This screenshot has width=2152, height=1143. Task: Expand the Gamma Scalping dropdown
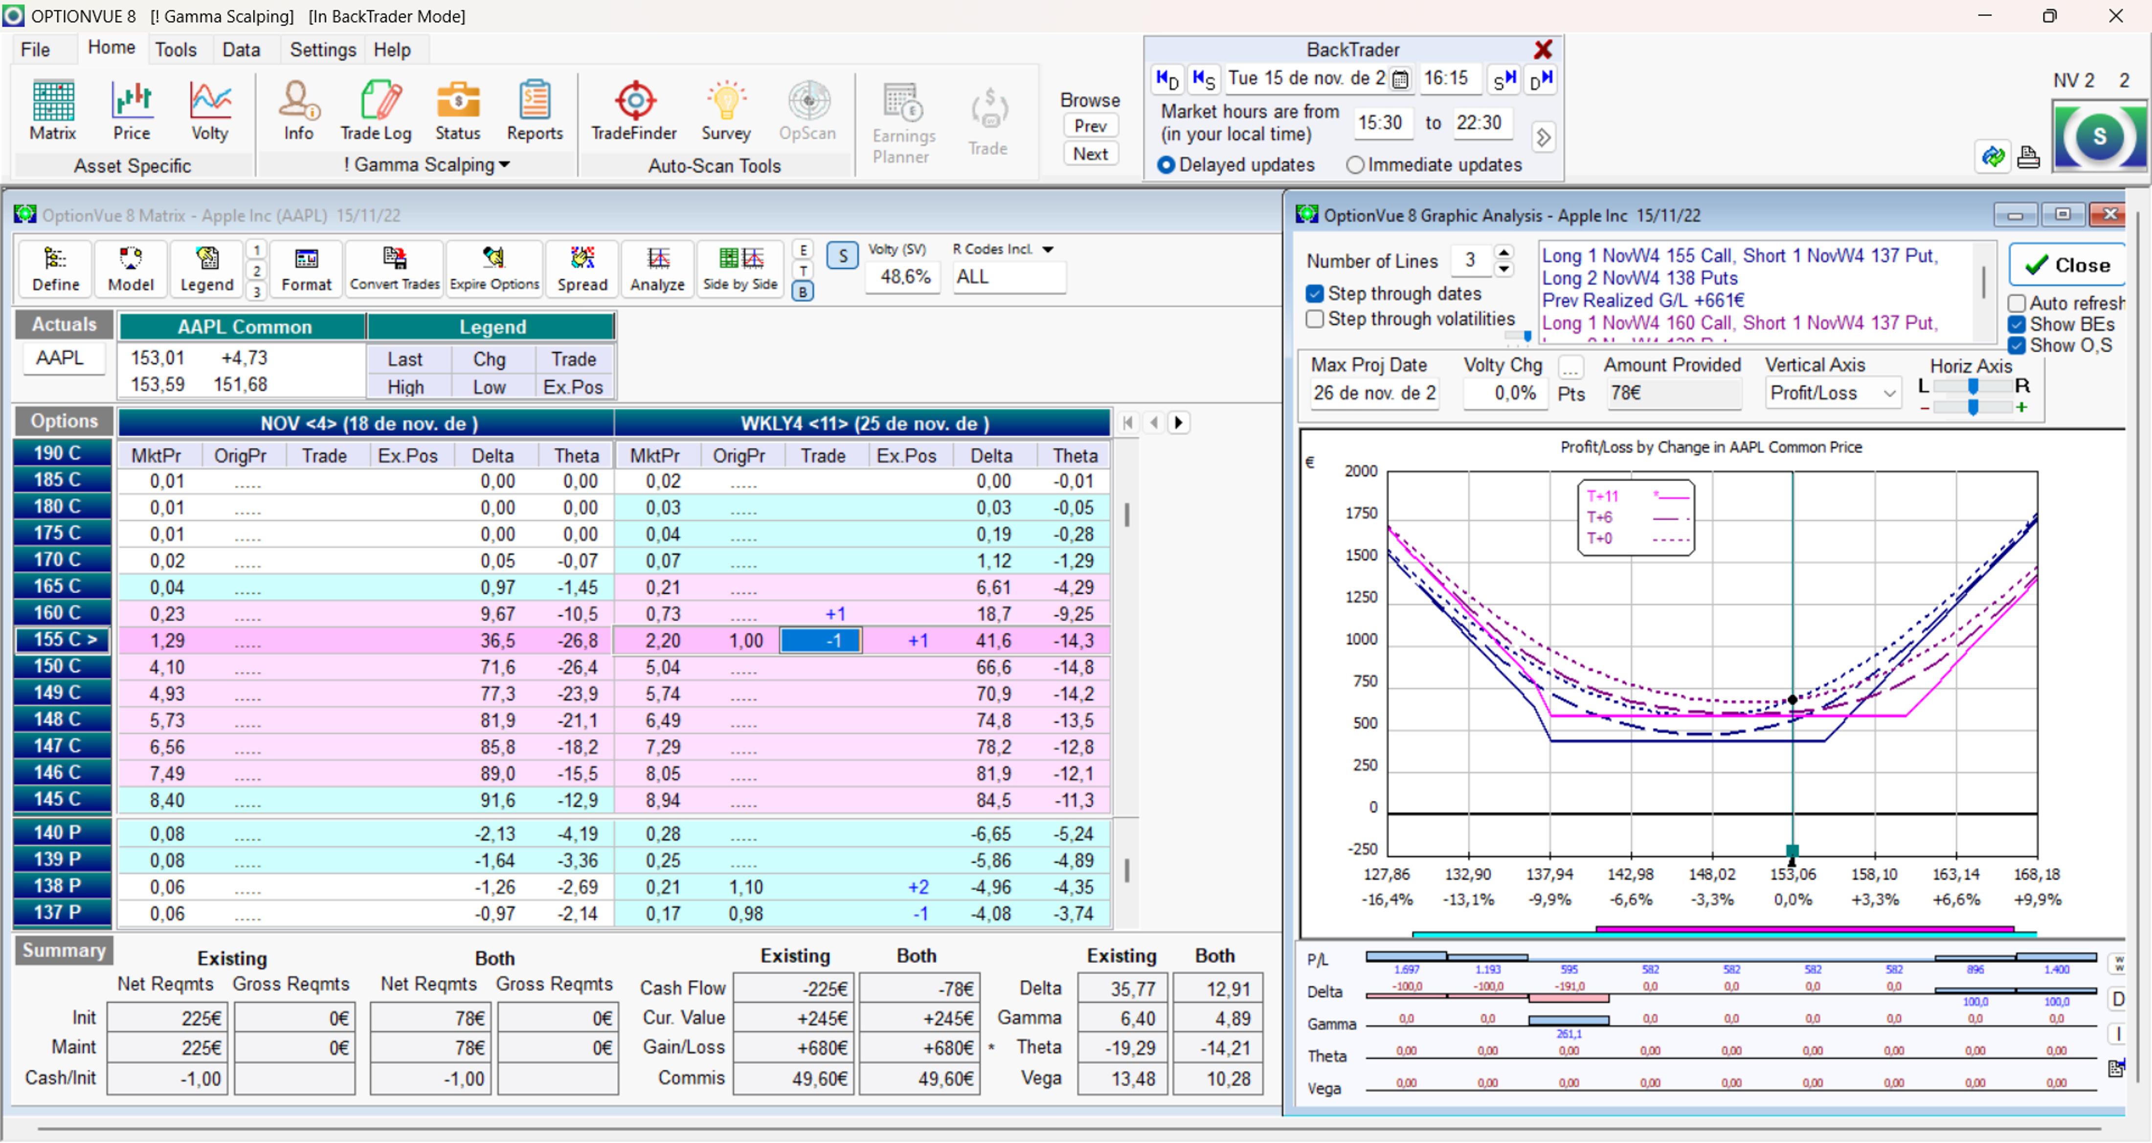tap(505, 165)
